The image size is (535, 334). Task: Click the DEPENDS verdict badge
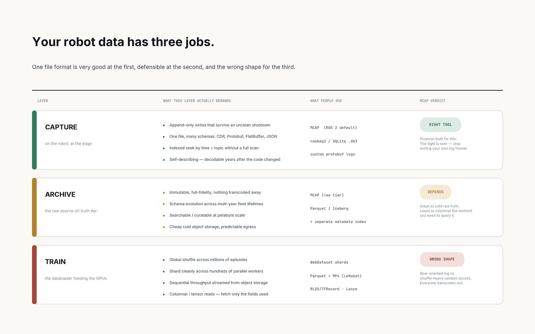(435, 192)
